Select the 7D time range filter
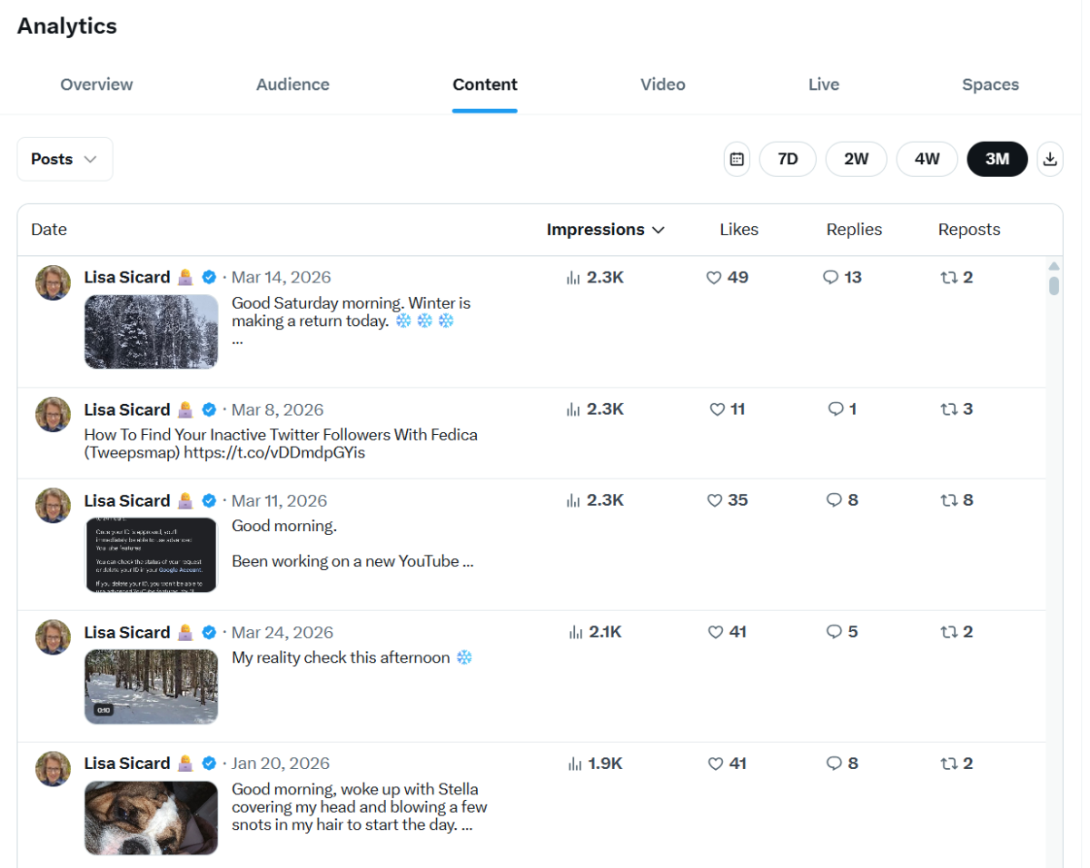This screenshot has width=1090, height=868. (787, 159)
